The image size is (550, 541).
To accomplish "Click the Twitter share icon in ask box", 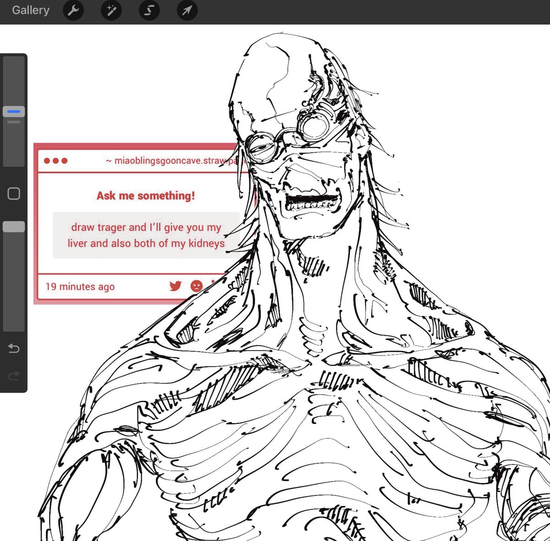I will coord(176,286).
